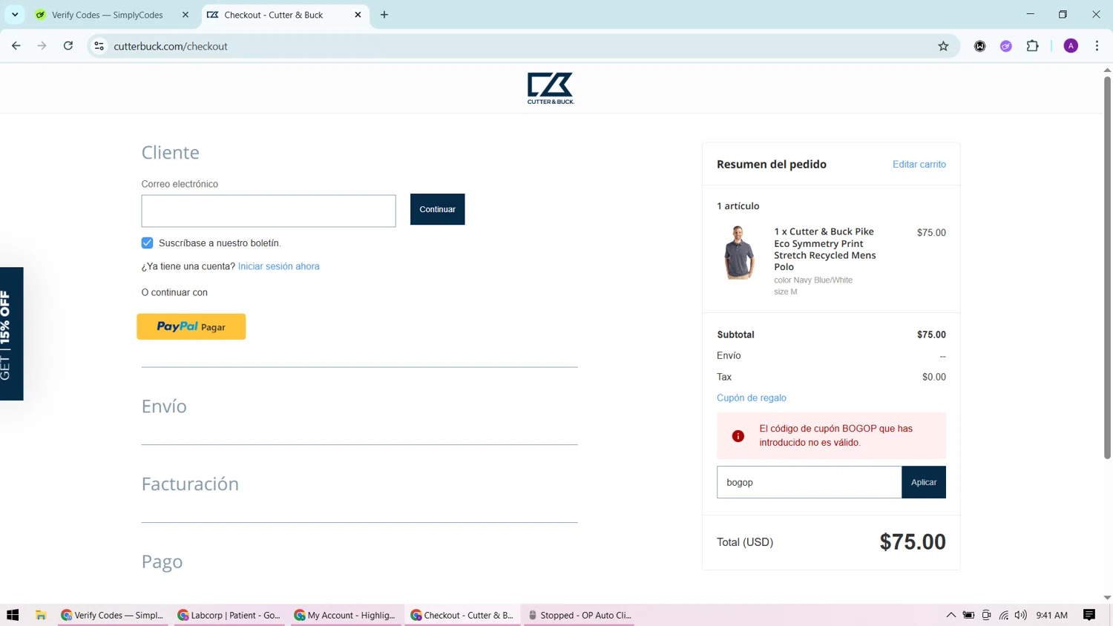Image resolution: width=1113 pixels, height=626 pixels.
Task: Reload the checkout page
Action: click(x=68, y=46)
